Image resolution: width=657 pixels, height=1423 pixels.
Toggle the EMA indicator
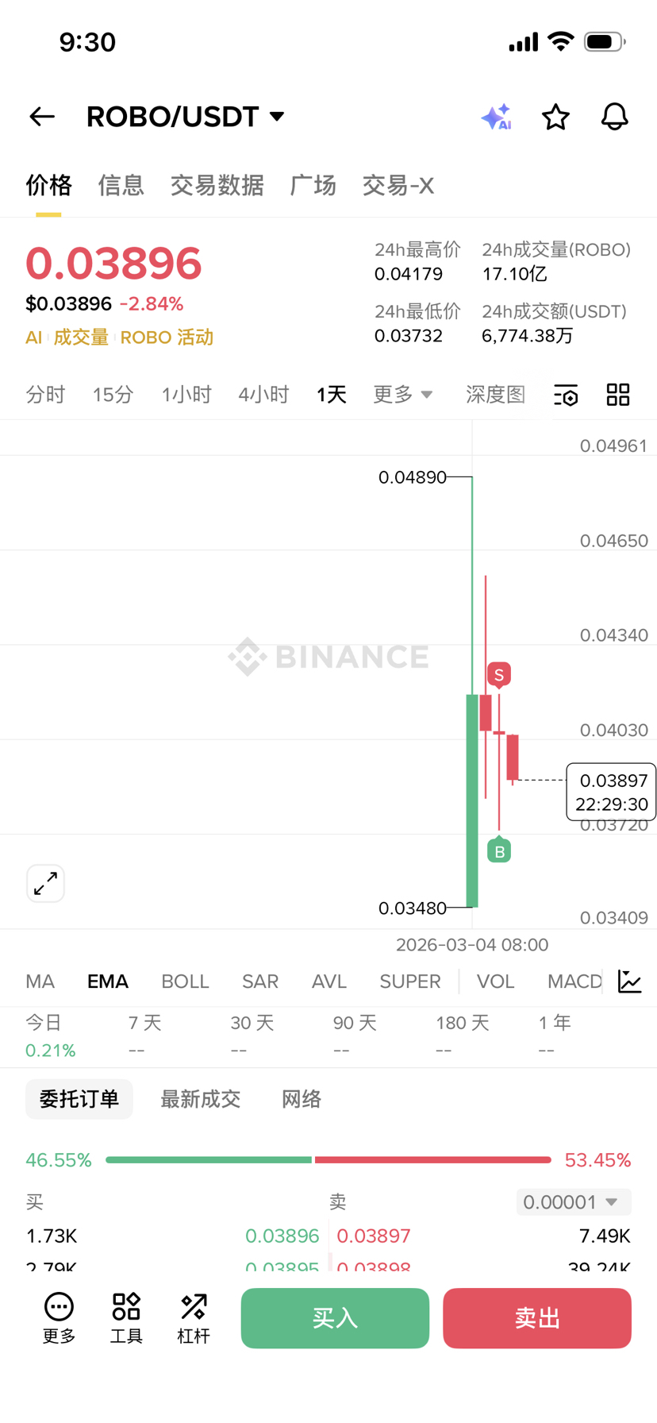[108, 981]
